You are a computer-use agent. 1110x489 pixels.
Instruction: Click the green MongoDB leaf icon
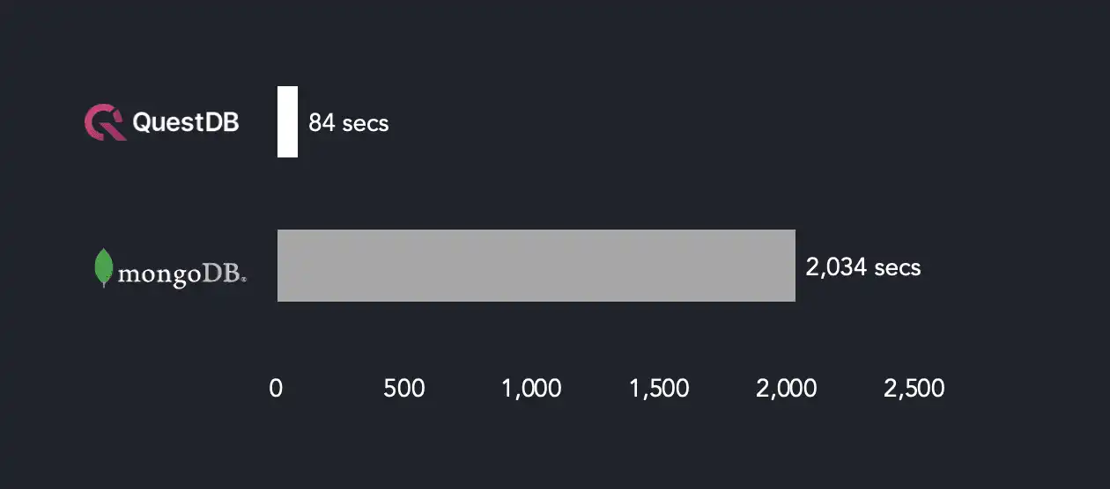click(104, 268)
